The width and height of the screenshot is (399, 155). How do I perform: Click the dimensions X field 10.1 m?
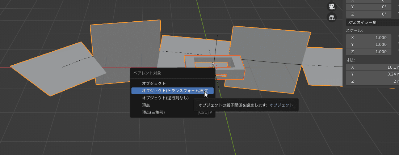point(372,67)
